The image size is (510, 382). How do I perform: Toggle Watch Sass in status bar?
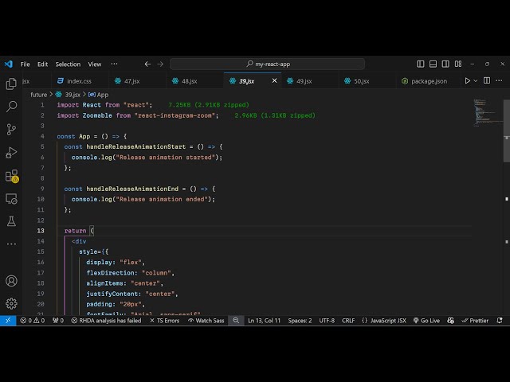click(x=206, y=321)
